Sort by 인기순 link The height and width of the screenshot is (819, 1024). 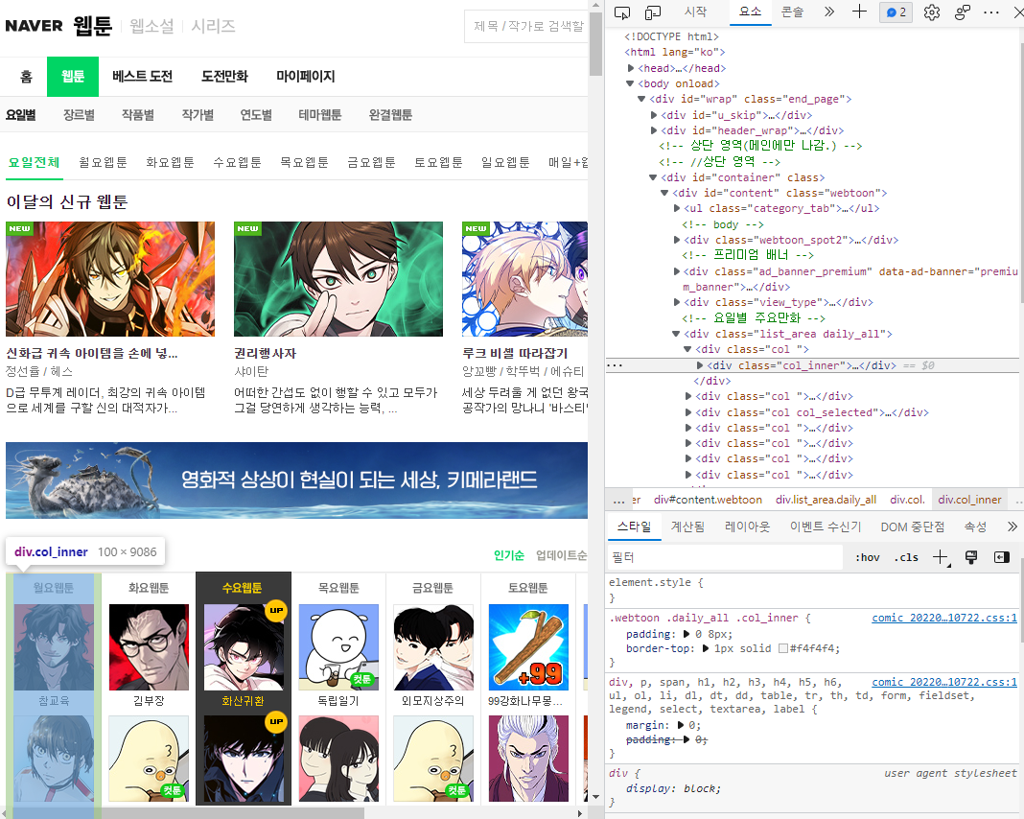[509, 555]
